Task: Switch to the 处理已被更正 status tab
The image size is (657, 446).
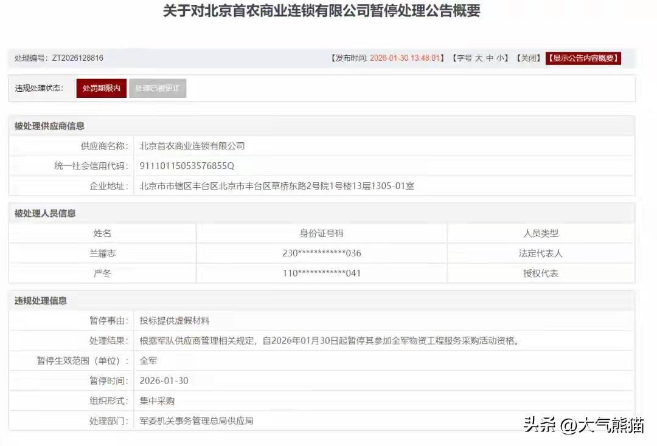Action: click(x=158, y=87)
